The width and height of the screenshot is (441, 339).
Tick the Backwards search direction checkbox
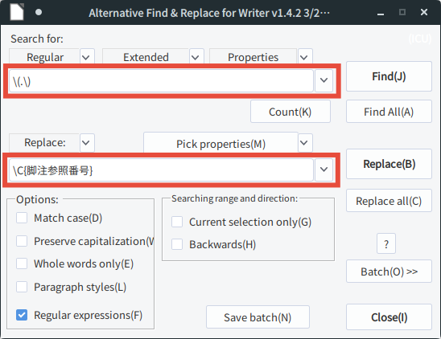coord(177,244)
